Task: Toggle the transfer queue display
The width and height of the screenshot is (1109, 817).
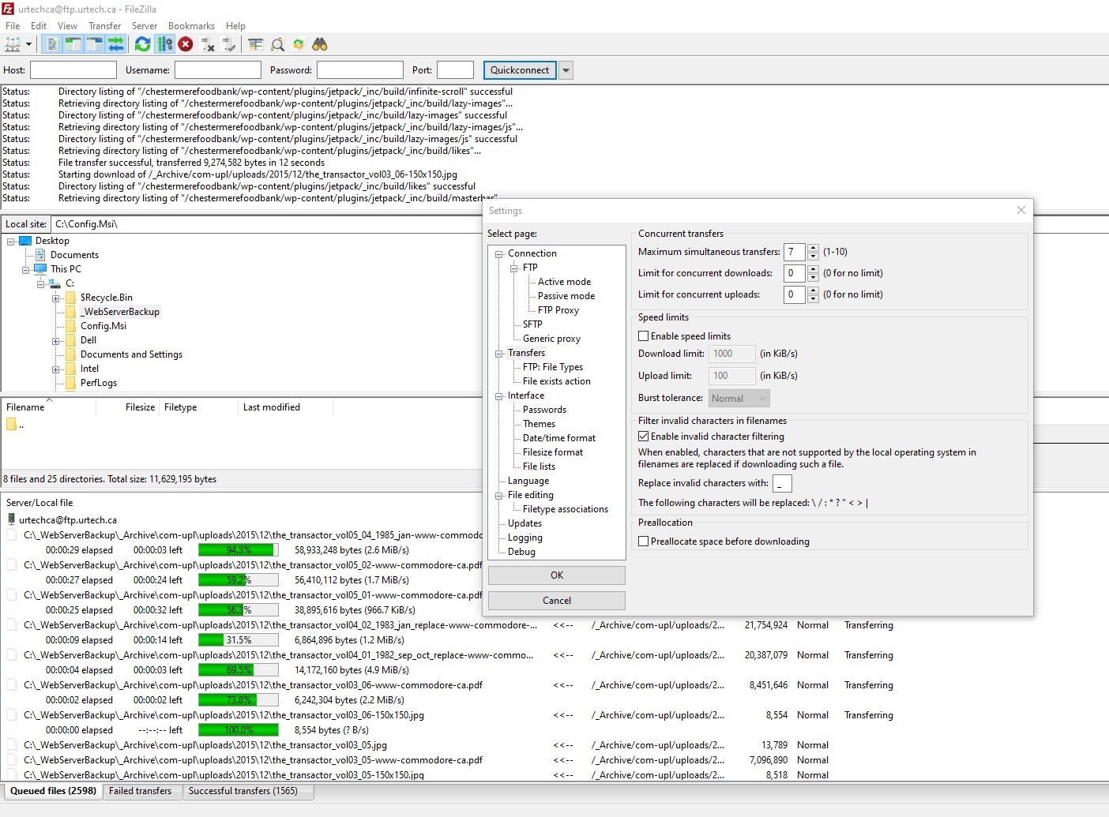Action: click(x=116, y=44)
